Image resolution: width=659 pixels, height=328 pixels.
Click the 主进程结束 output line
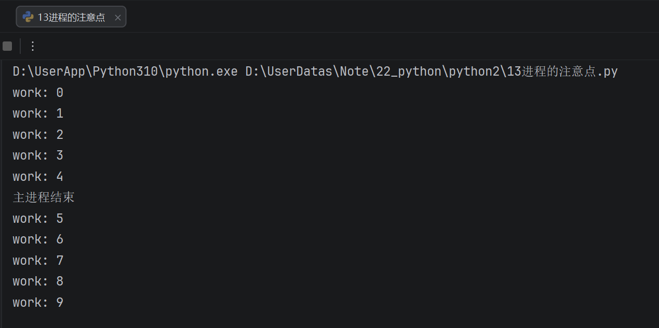(x=44, y=197)
